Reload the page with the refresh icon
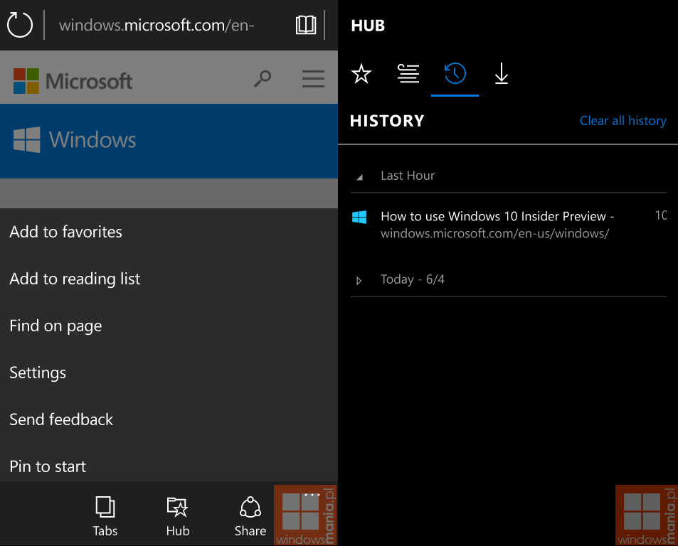The width and height of the screenshot is (678, 546). tap(20, 25)
